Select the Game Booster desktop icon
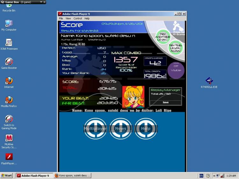239x179 pixels. (x=9, y=63)
